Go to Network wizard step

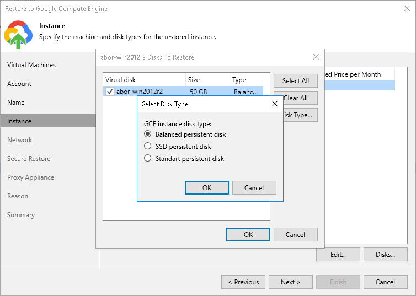(x=20, y=140)
